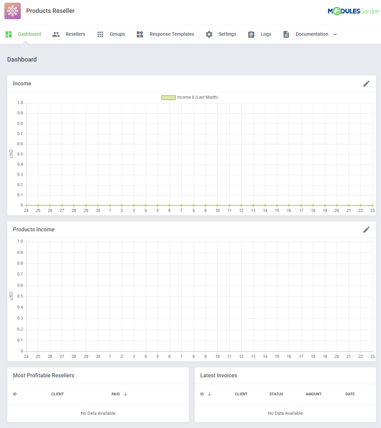Viewport: 381px width, 428px height.
Task: Click the Groups grid icon
Action: 100,34
